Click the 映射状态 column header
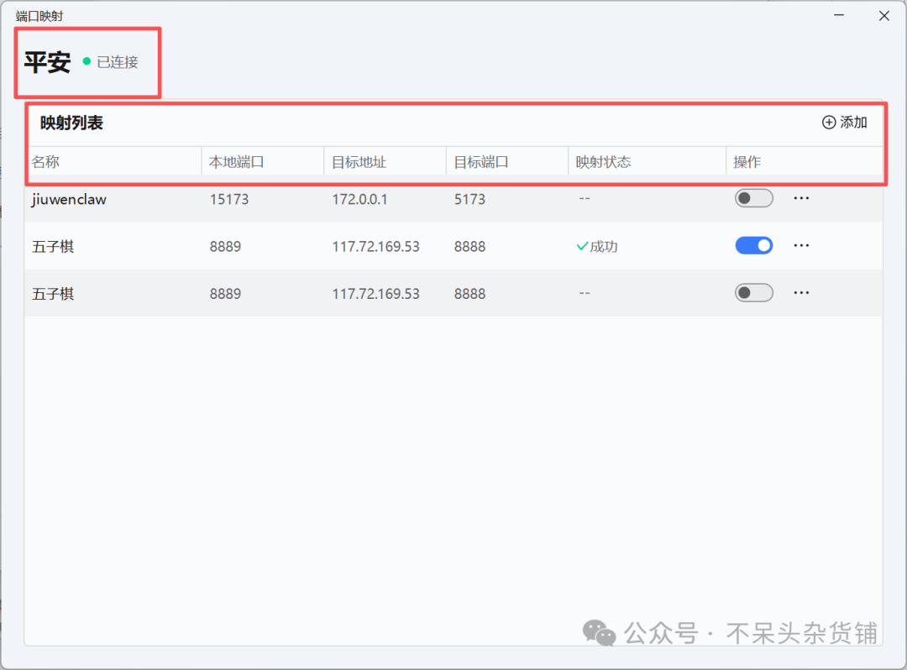Image resolution: width=907 pixels, height=670 pixels. [603, 162]
